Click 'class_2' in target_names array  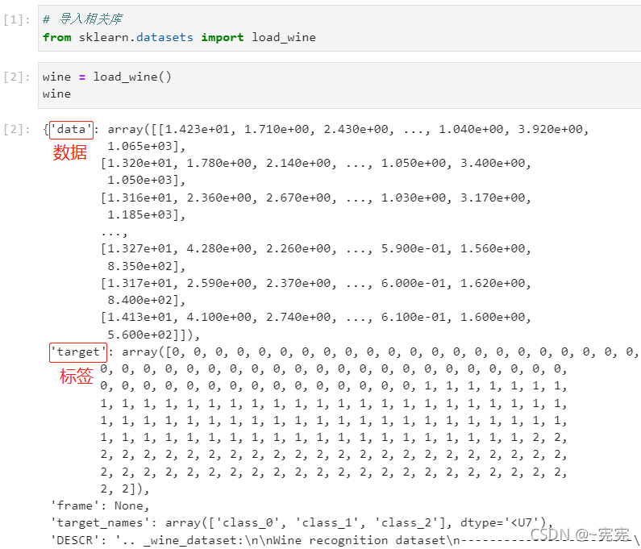(405, 523)
